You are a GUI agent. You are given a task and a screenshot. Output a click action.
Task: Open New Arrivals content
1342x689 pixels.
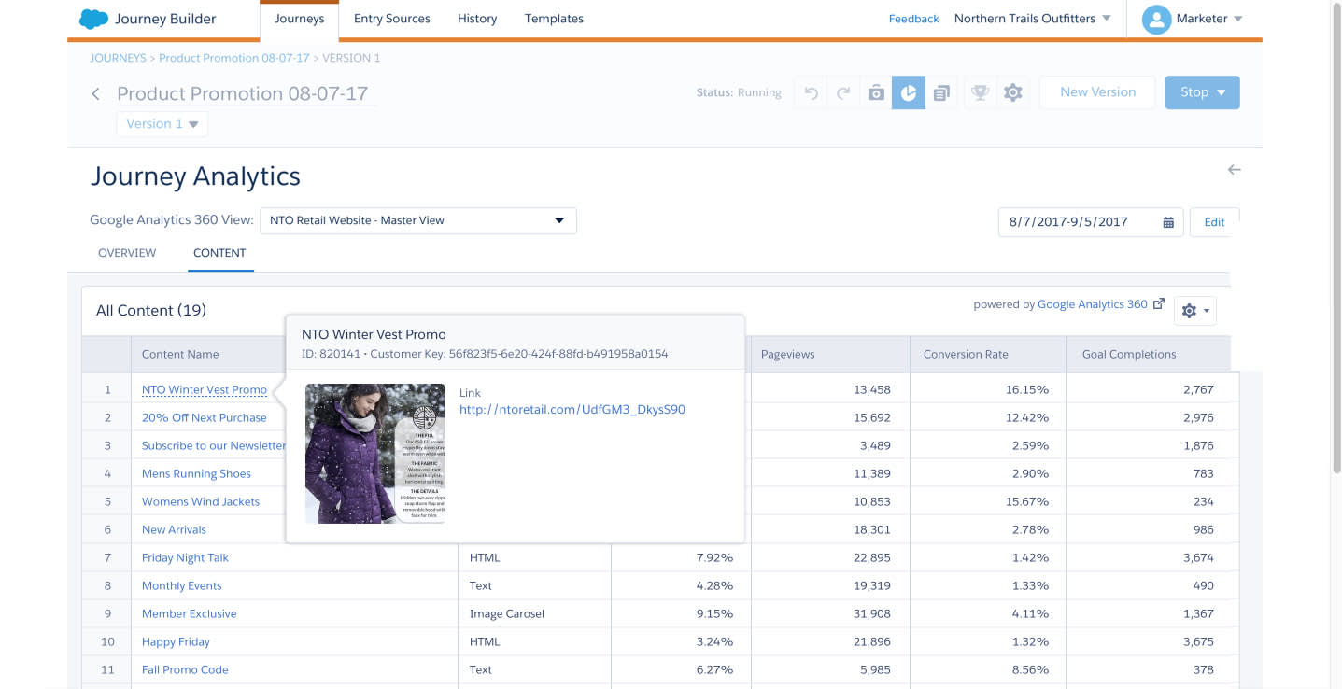(174, 529)
